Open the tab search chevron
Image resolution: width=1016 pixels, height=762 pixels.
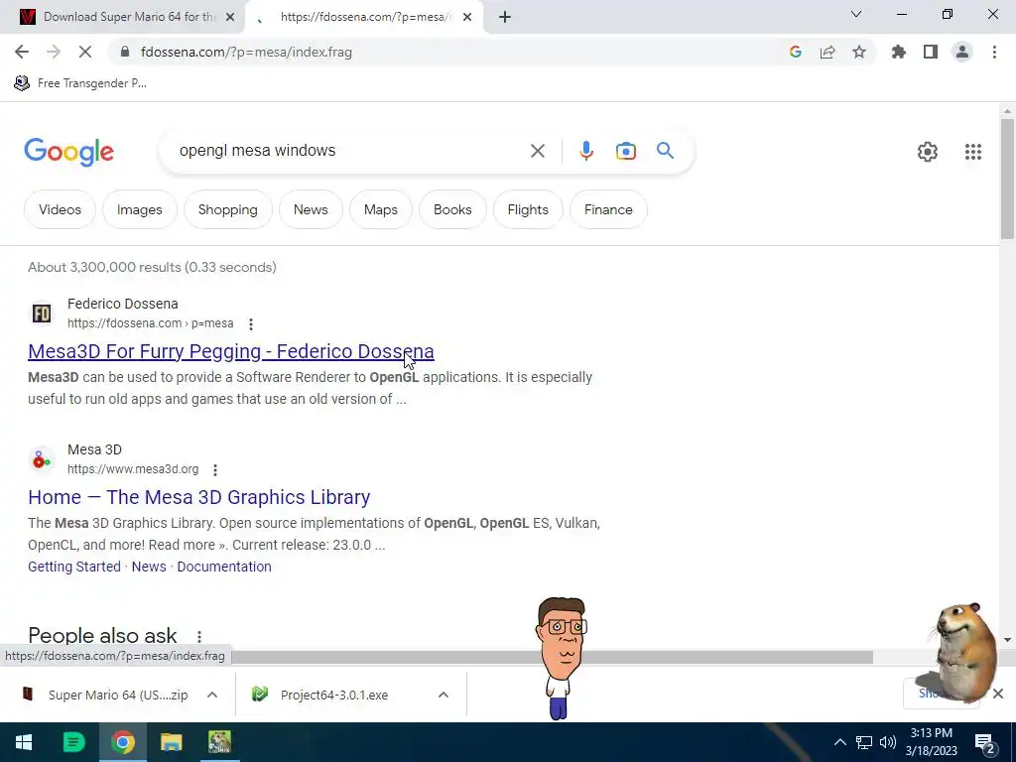[856, 14]
